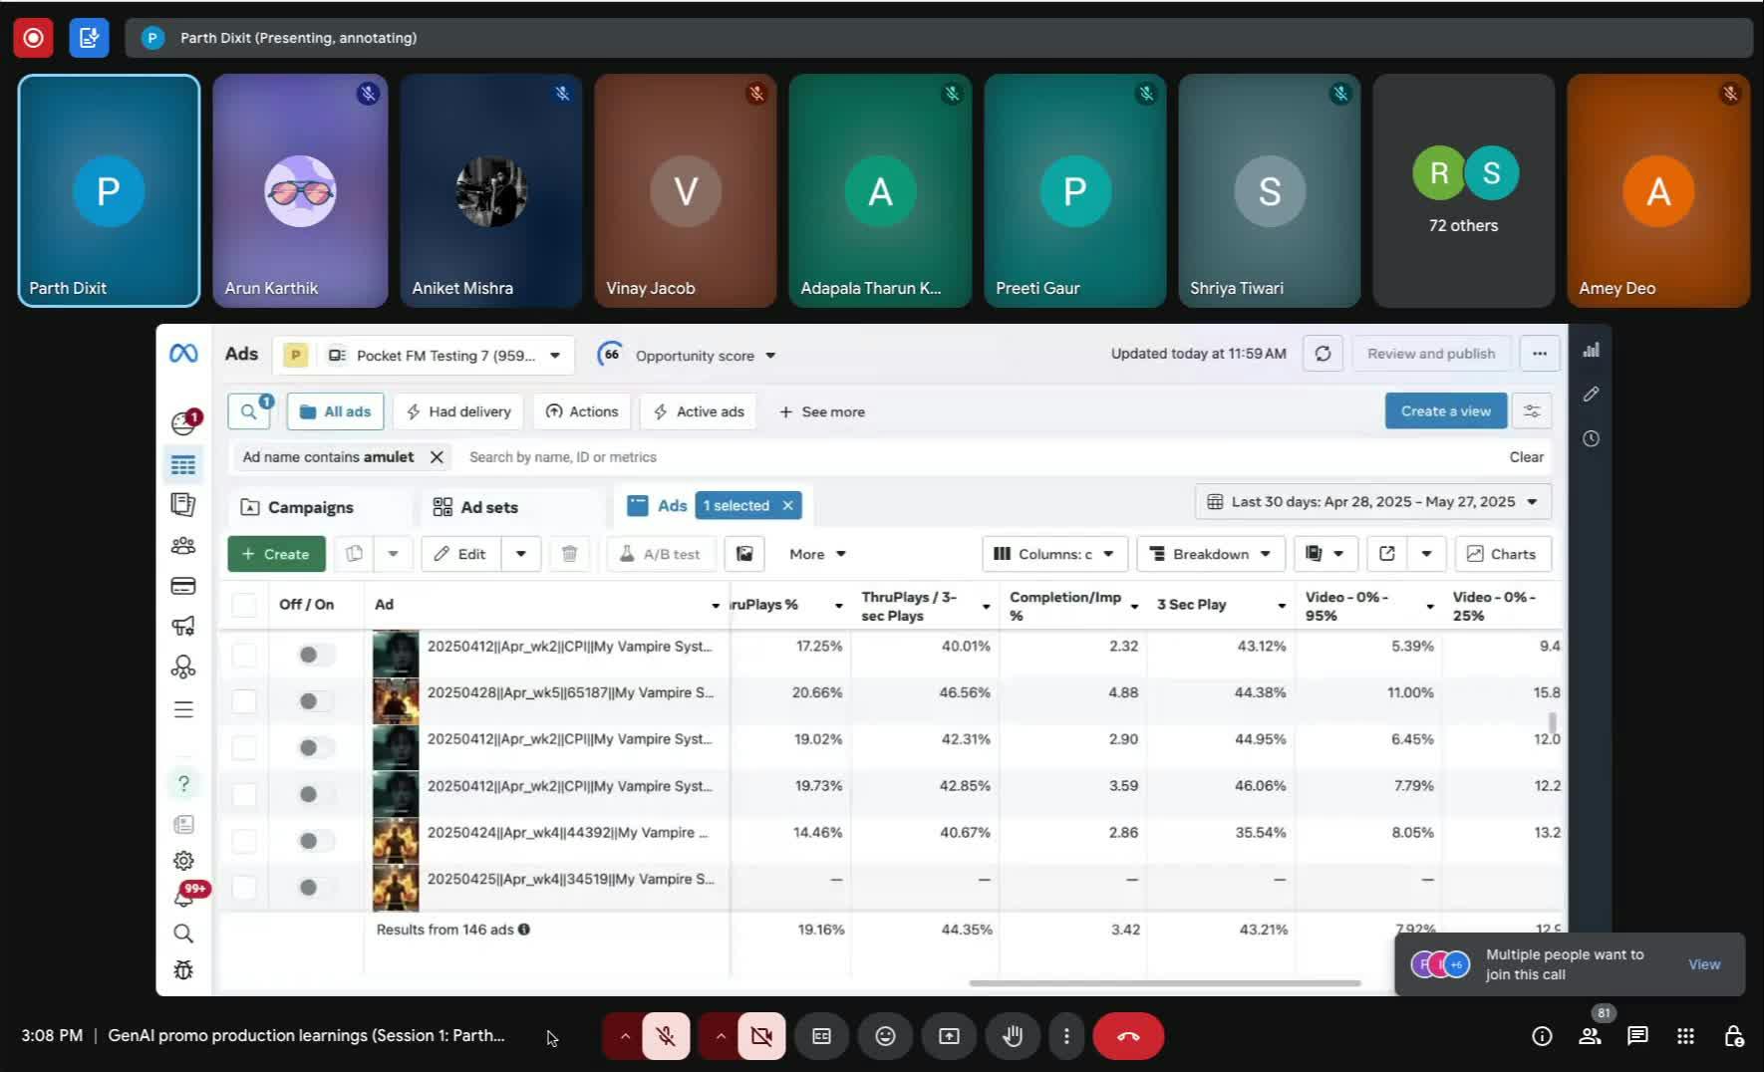1764x1072 pixels.
Task: Open the charts icon in right rail
Action: [1591, 350]
